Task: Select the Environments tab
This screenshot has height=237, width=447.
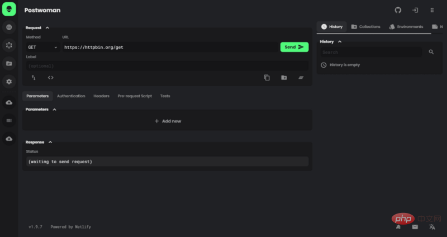Action: click(x=406, y=26)
